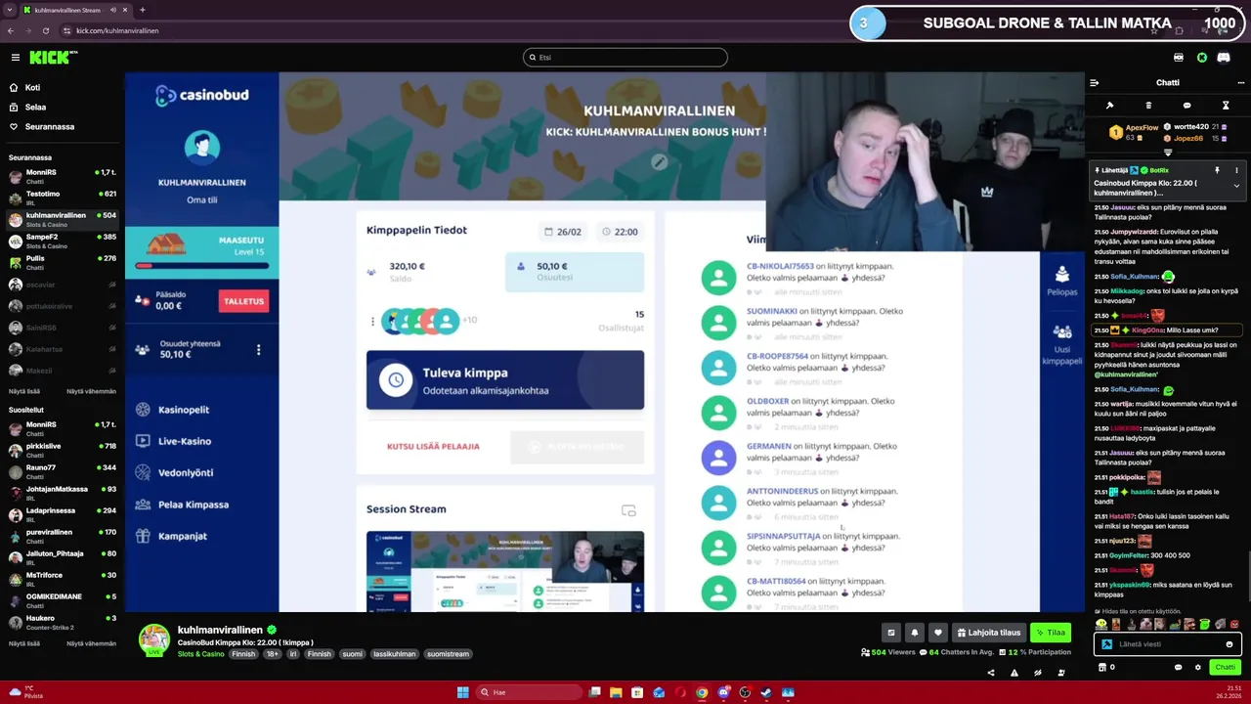Open chat more options (three dots)
The width and height of the screenshot is (1251, 704).
(1241, 83)
